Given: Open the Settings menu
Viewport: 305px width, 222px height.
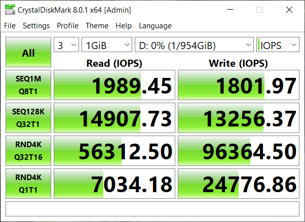Looking at the screenshot, I should (x=36, y=26).
